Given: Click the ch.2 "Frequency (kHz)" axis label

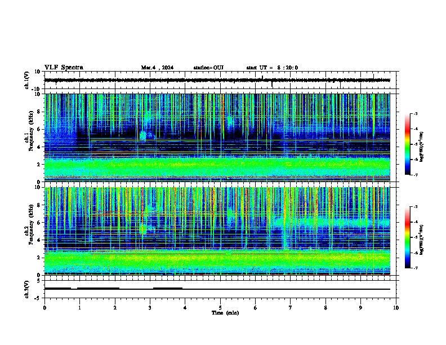Looking at the screenshot, I should [x=31, y=224].
